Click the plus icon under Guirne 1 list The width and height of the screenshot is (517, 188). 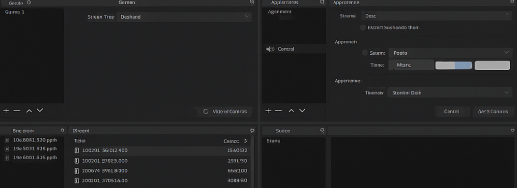pos(6,111)
